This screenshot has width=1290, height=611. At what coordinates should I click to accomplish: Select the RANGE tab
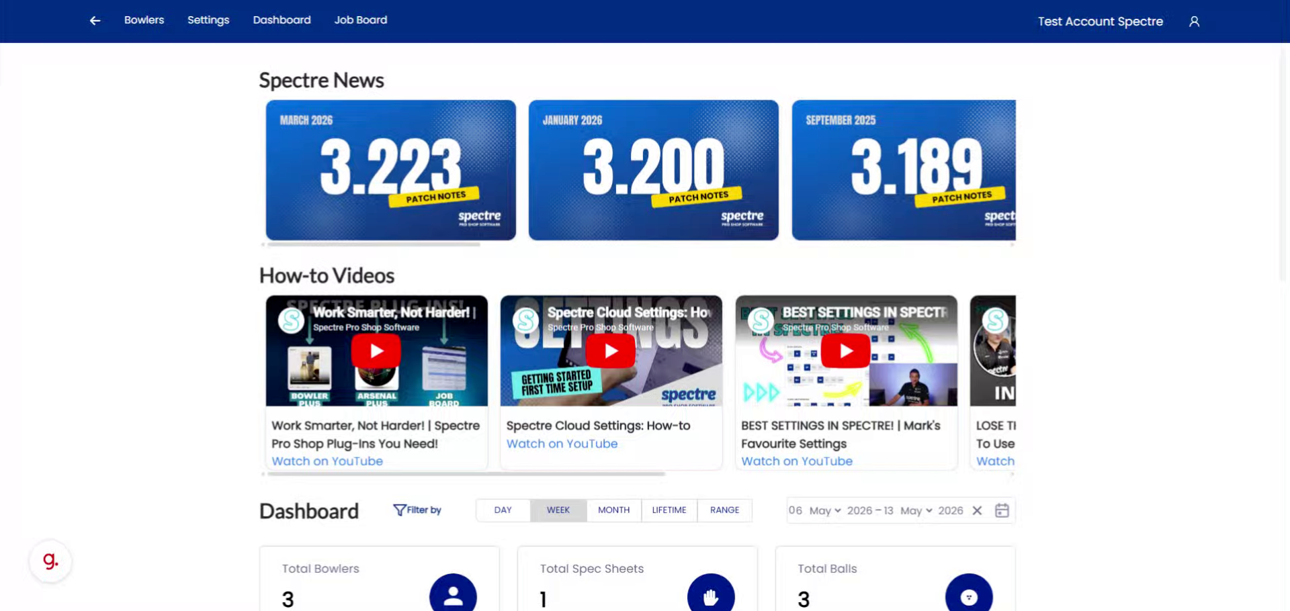pyautogui.click(x=724, y=510)
